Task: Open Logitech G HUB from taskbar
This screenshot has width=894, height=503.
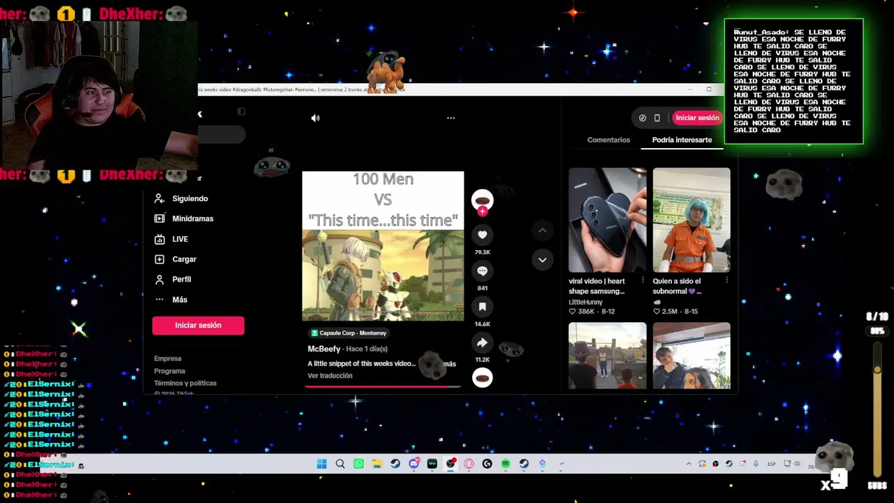Action: click(x=487, y=464)
